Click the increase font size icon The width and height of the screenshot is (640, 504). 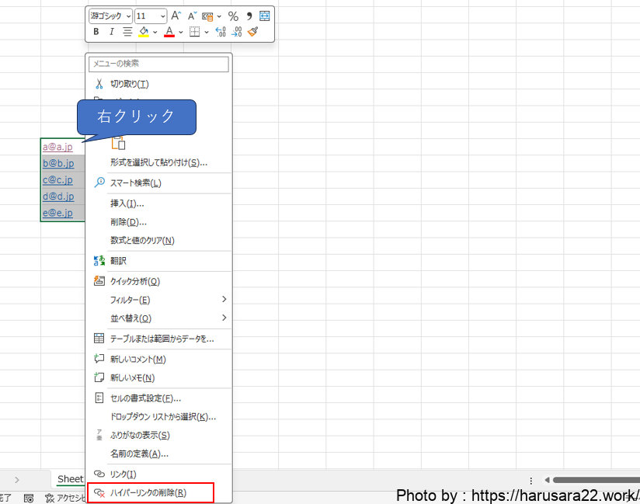point(176,16)
